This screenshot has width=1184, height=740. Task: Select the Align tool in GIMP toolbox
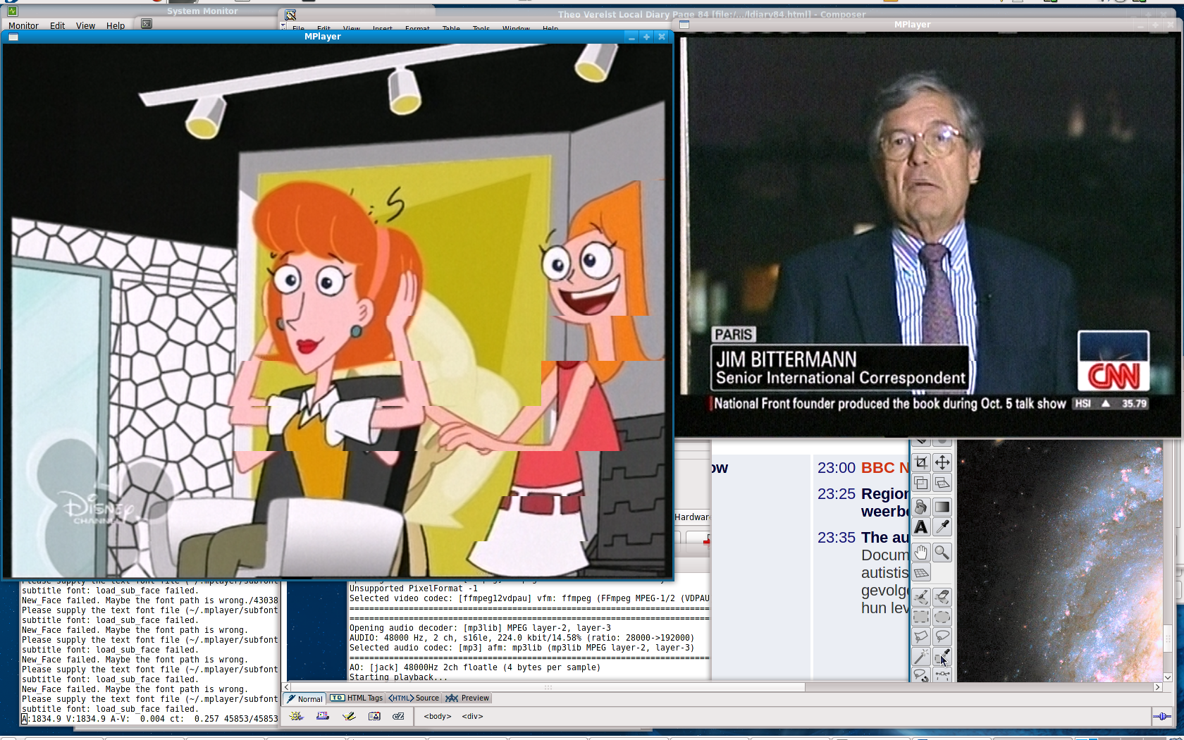click(921, 483)
